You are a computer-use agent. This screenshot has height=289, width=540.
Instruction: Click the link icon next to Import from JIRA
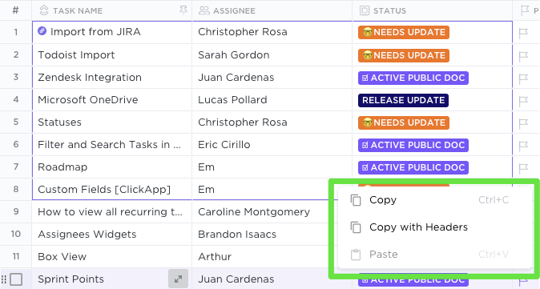[42, 31]
